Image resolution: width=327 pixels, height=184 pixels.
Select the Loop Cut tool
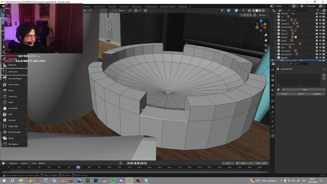pyautogui.click(x=14, y=96)
